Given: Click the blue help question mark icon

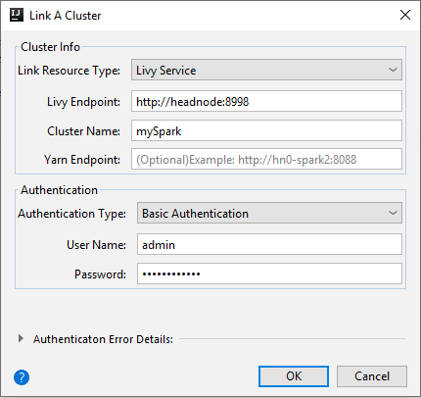Looking at the screenshot, I should [22, 377].
